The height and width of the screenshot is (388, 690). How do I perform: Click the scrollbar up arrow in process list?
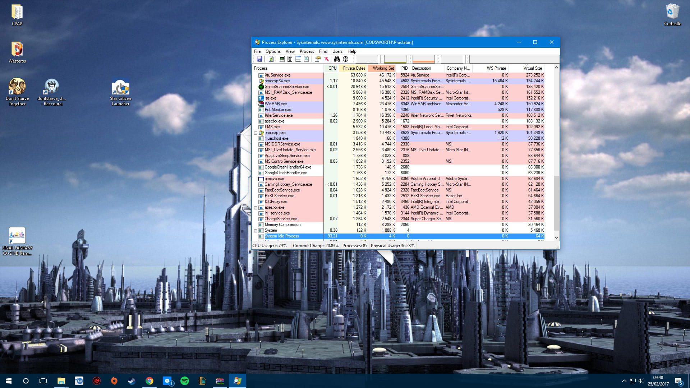(x=556, y=68)
